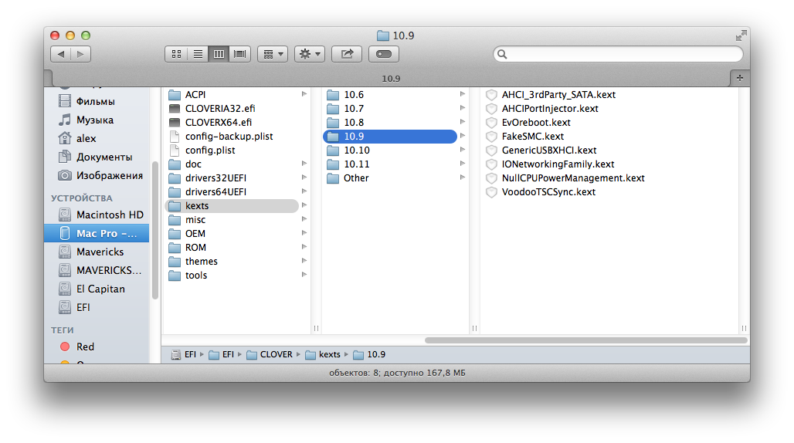Open the Other kexts folder
The width and height of the screenshot is (794, 443).
(x=356, y=178)
